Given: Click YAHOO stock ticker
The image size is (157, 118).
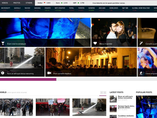Looking at the screenshot, I should tap(27, 9).
